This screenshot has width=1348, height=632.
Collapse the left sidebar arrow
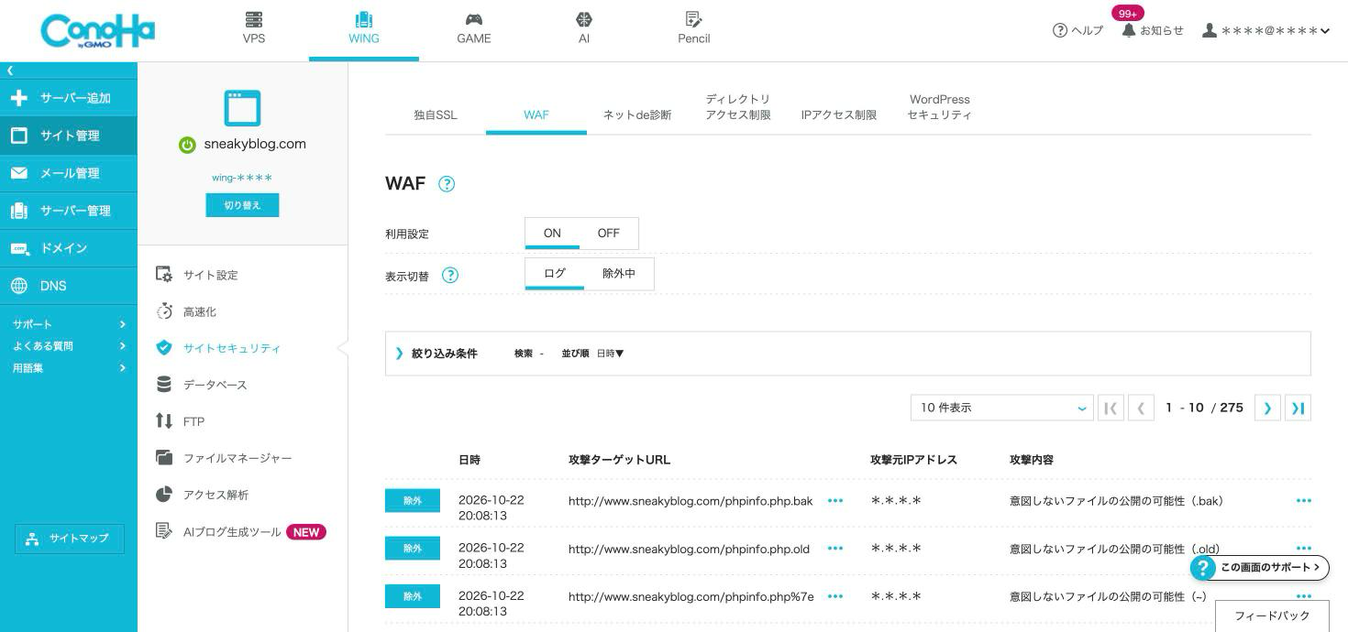pyautogui.click(x=10, y=71)
